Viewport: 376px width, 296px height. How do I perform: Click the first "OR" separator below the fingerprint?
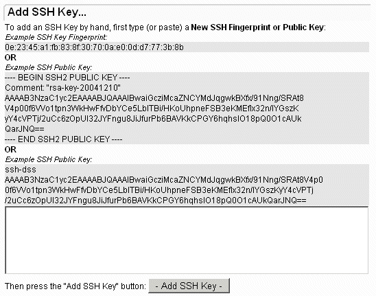click(x=10, y=58)
